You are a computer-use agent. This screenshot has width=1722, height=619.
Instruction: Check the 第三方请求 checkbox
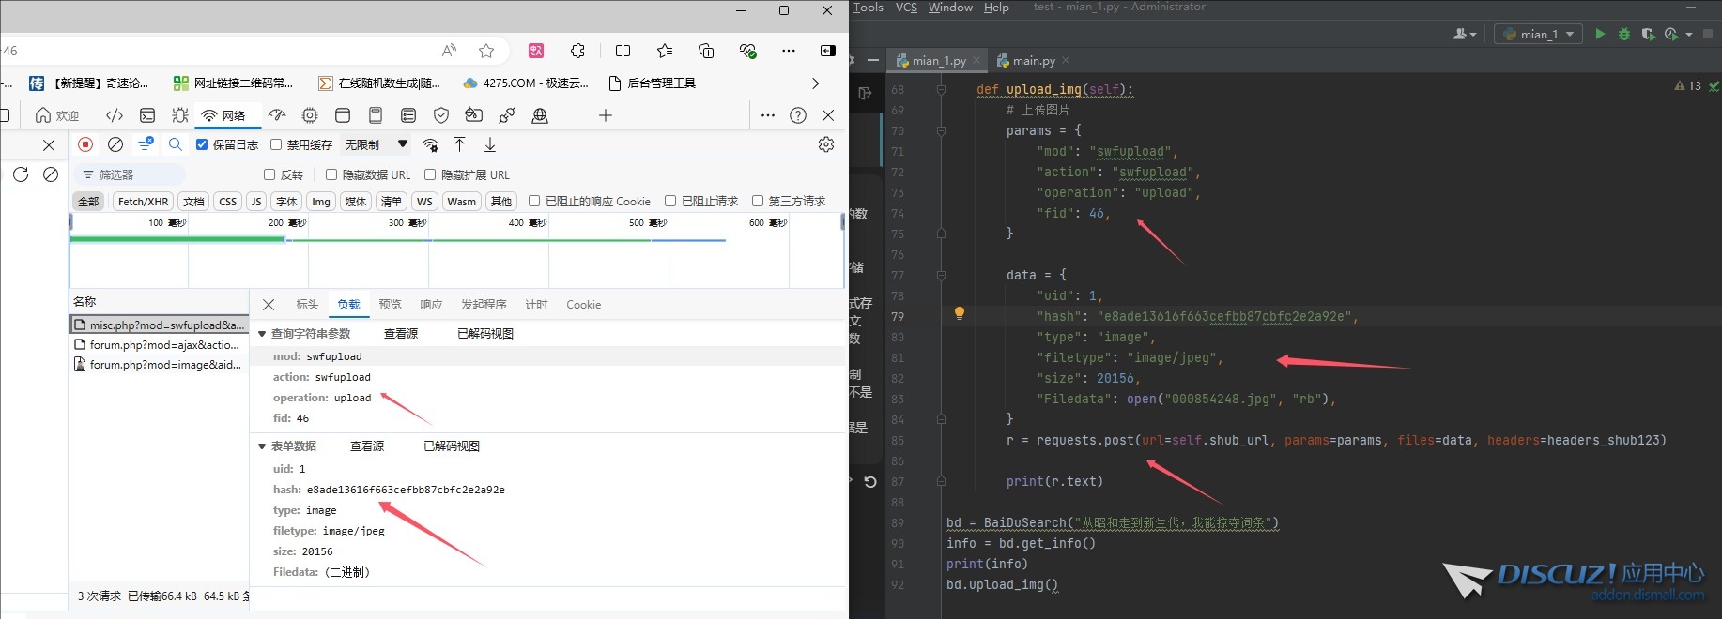pyautogui.click(x=758, y=201)
